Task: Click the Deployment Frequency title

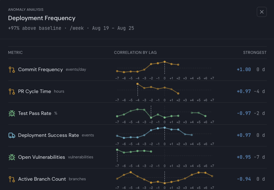Action: 42,18
